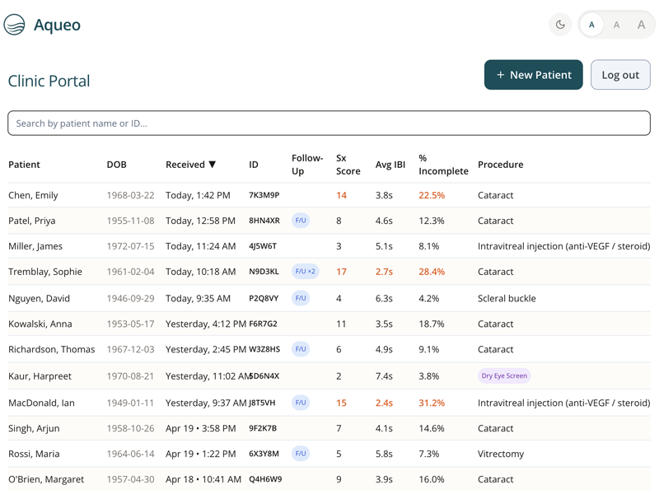The height and width of the screenshot is (494, 659).
Task: Click the New Patient button
Action: tap(533, 75)
